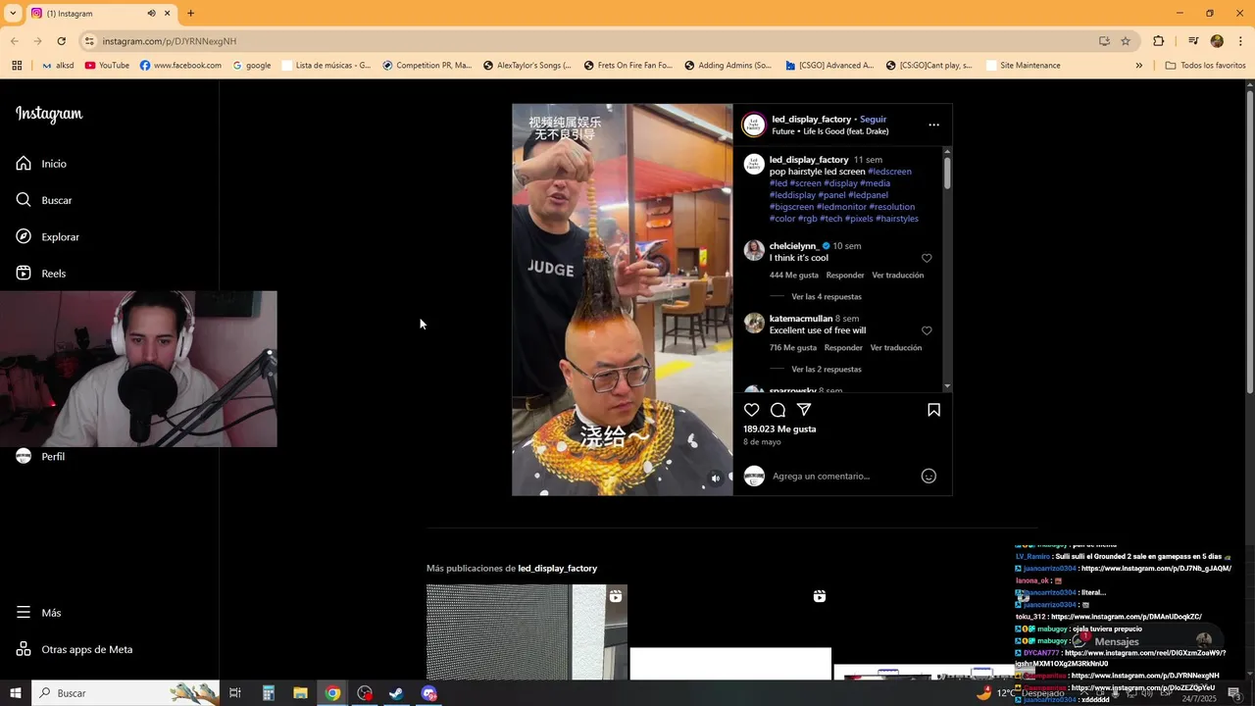The image size is (1255, 706).
Task: Open the #ledscreen hashtag
Action: [889, 172]
